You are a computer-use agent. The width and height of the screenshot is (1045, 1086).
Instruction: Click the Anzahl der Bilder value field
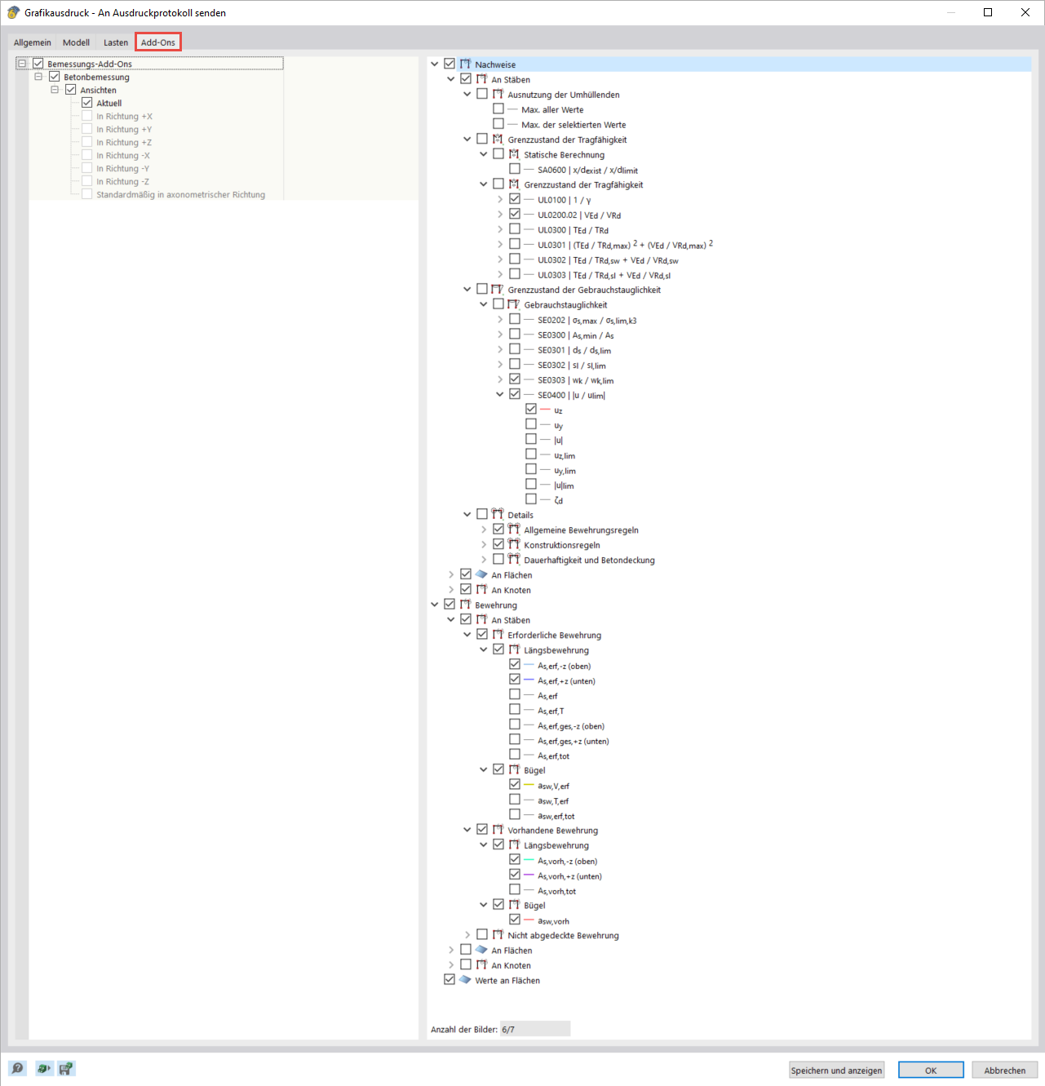(534, 1028)
